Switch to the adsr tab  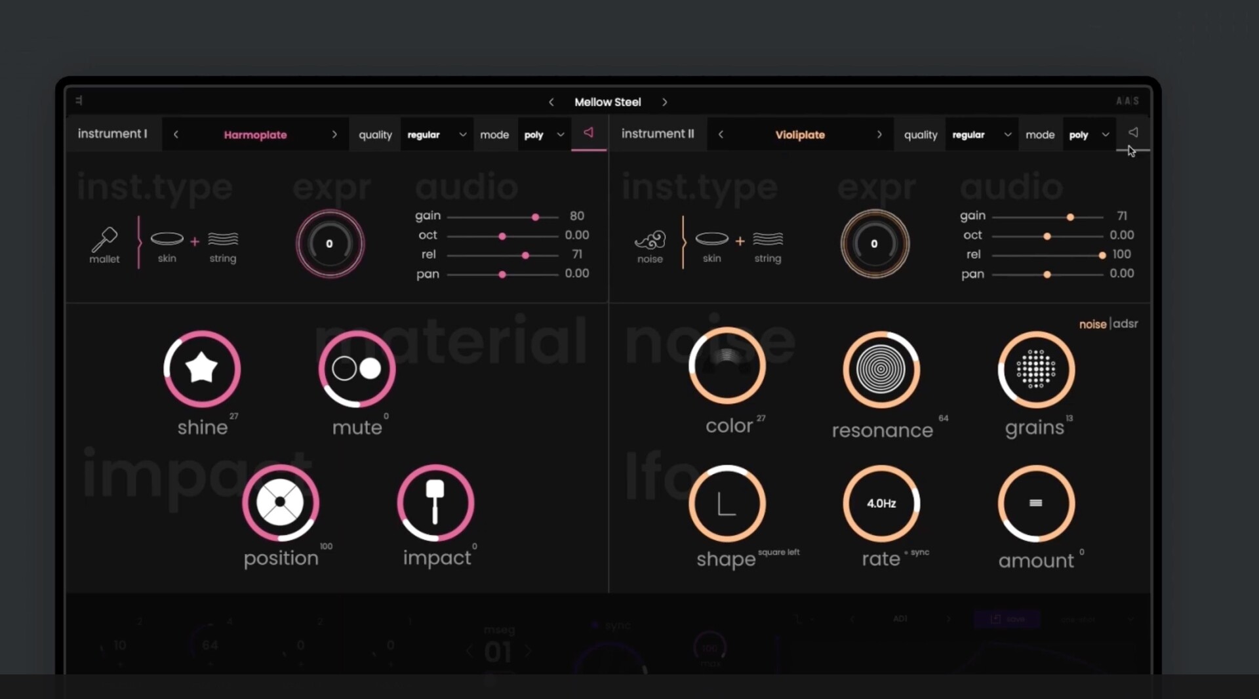click(1125, 324)
